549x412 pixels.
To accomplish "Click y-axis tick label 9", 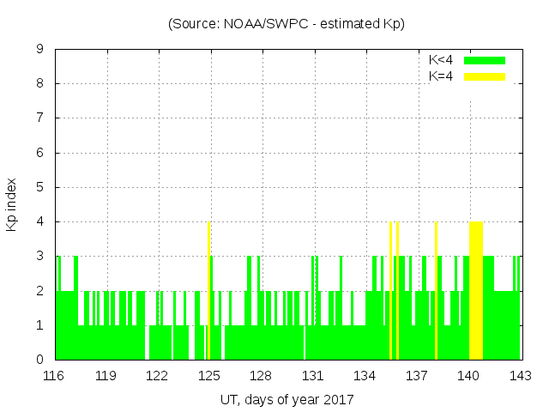I will [39, 50].
